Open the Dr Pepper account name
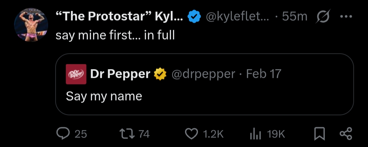 (120, 74)
